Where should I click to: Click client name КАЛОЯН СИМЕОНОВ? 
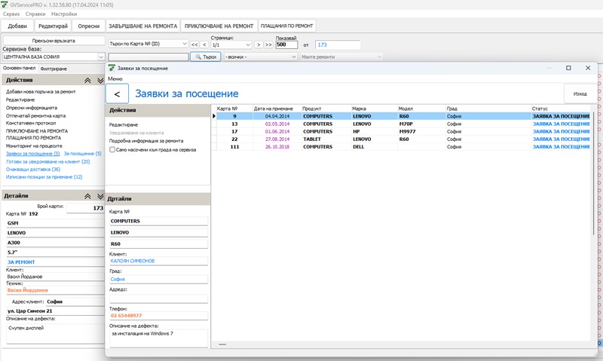(x=133, y=261)
